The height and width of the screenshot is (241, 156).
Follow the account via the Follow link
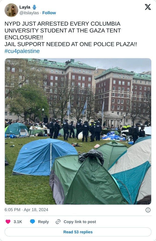tap(49, 13)
